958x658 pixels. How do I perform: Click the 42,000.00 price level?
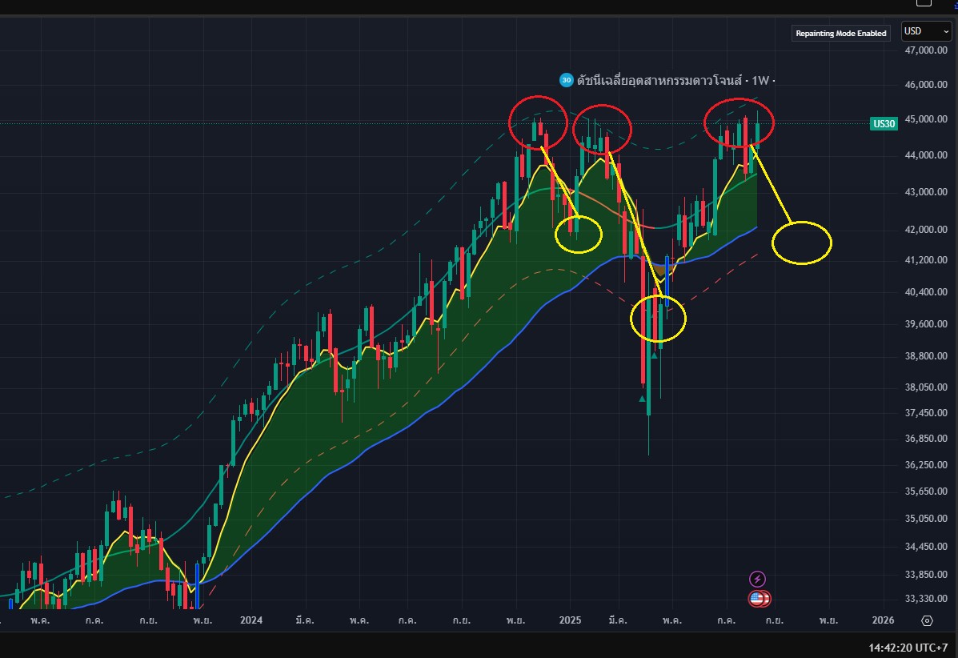926,230
